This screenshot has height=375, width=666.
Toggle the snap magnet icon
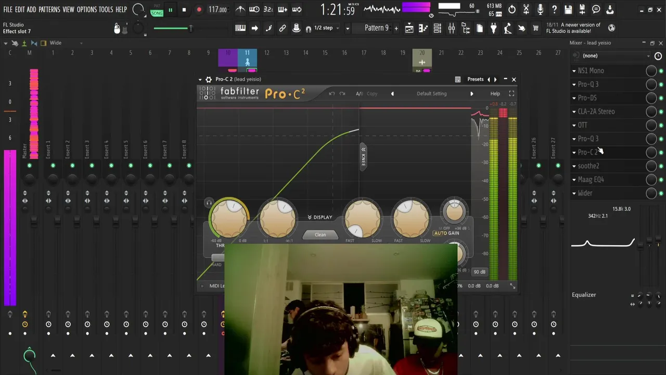pyautogui.click(x=309, y=29)
